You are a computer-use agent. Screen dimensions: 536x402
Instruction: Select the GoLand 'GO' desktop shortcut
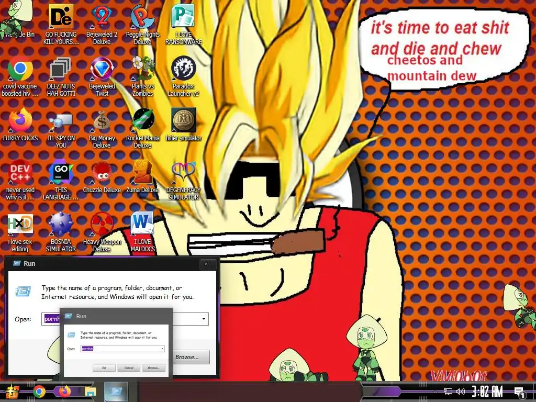(61, 180)
